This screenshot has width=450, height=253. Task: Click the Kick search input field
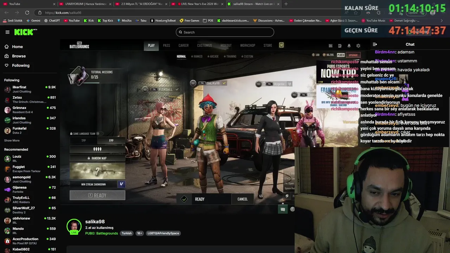(225, 32)
